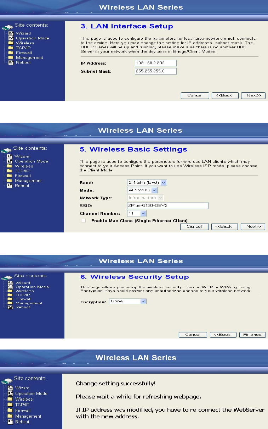
Task: Open Firewall folder icon in LAN Interface Setup sidebar
Action: [x=11, y=53]
